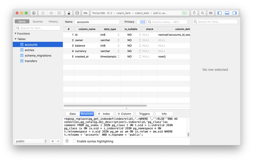Click the horizontal scrollbar under the table

(x=105, y=106)
